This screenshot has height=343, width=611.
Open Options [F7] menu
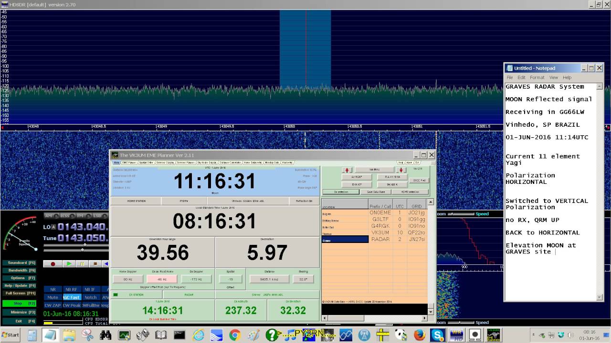[x=19, y=278]
